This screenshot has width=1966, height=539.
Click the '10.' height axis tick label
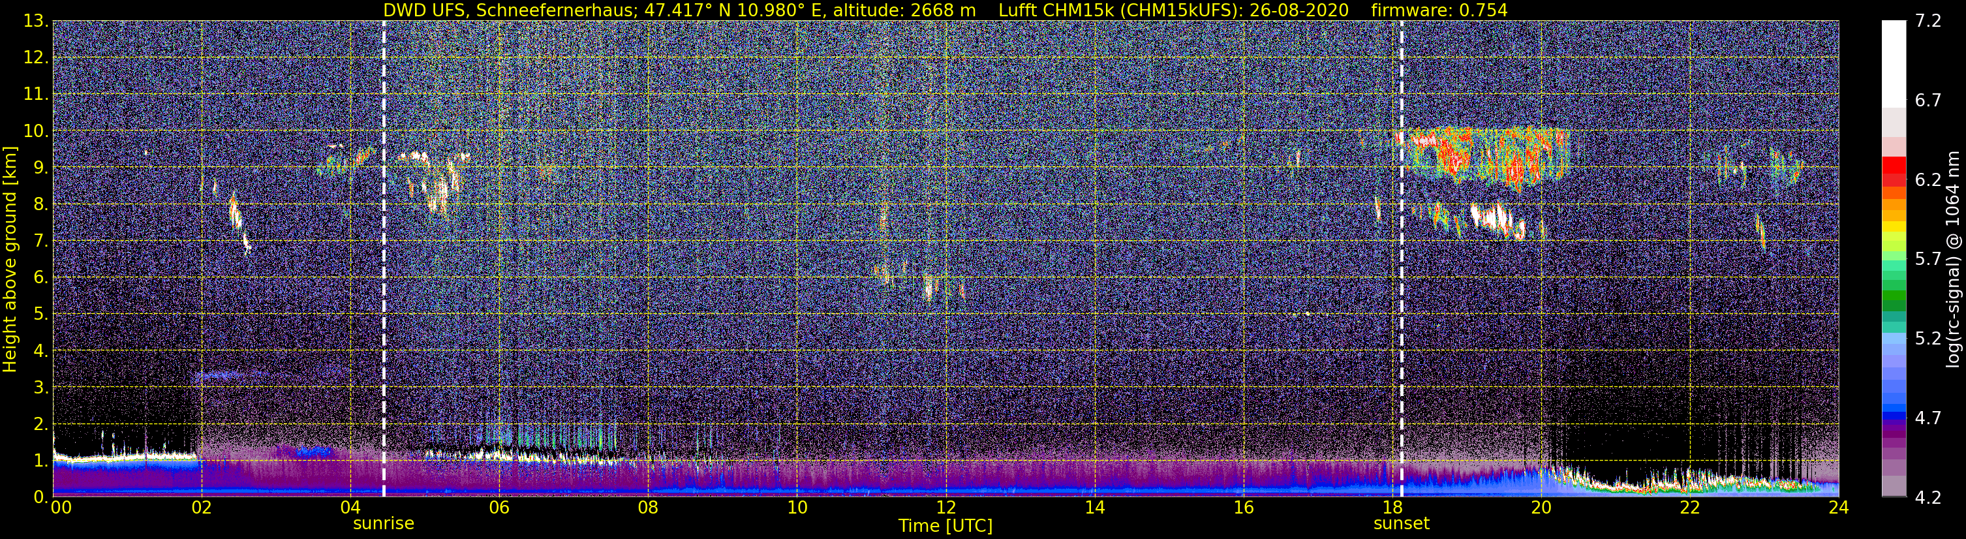35,131
